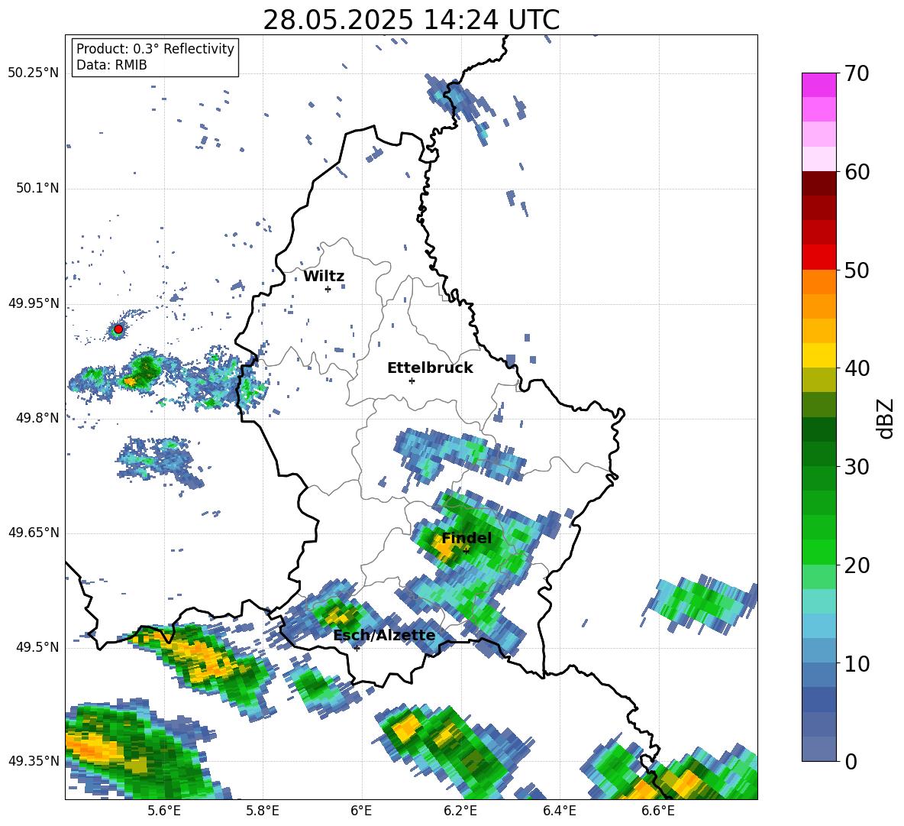Screen dimensions: 904x826
Task: Click the 70 colorbar tick label
Action: tap(857, 73)
